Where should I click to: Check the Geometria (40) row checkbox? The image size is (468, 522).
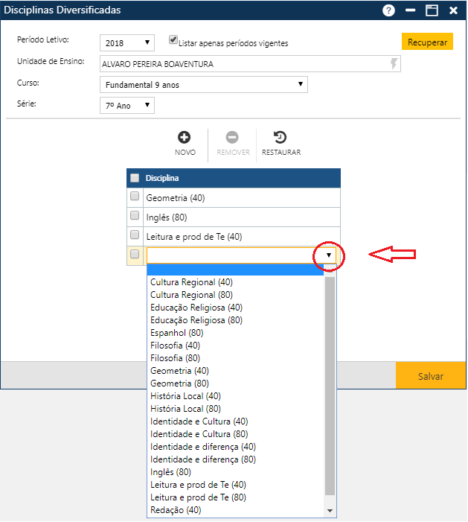tap(135, 197)
